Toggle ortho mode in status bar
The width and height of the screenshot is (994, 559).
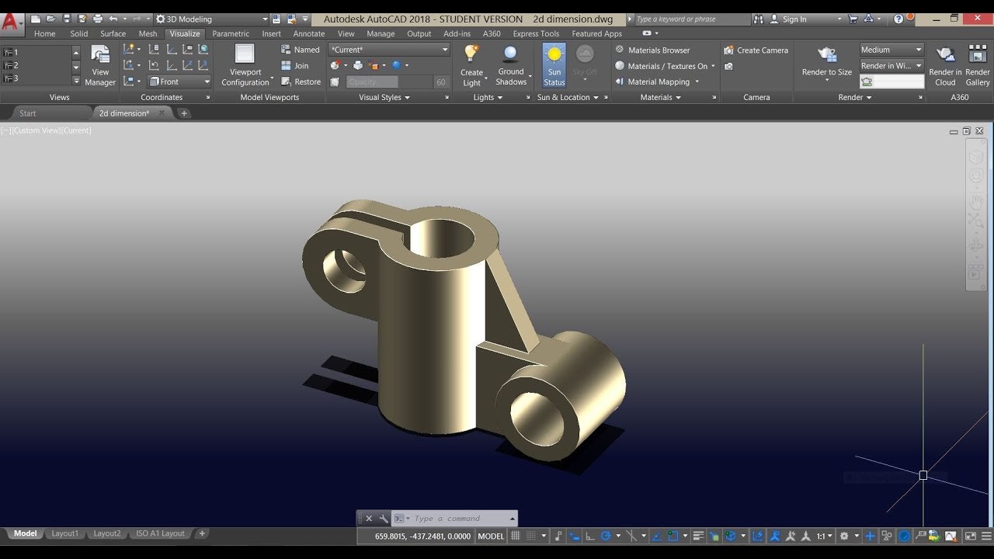pyautogui.click(x=590, y=536)
